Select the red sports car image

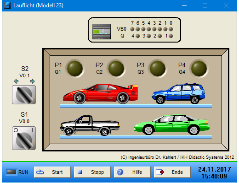(x=101, y=94)
